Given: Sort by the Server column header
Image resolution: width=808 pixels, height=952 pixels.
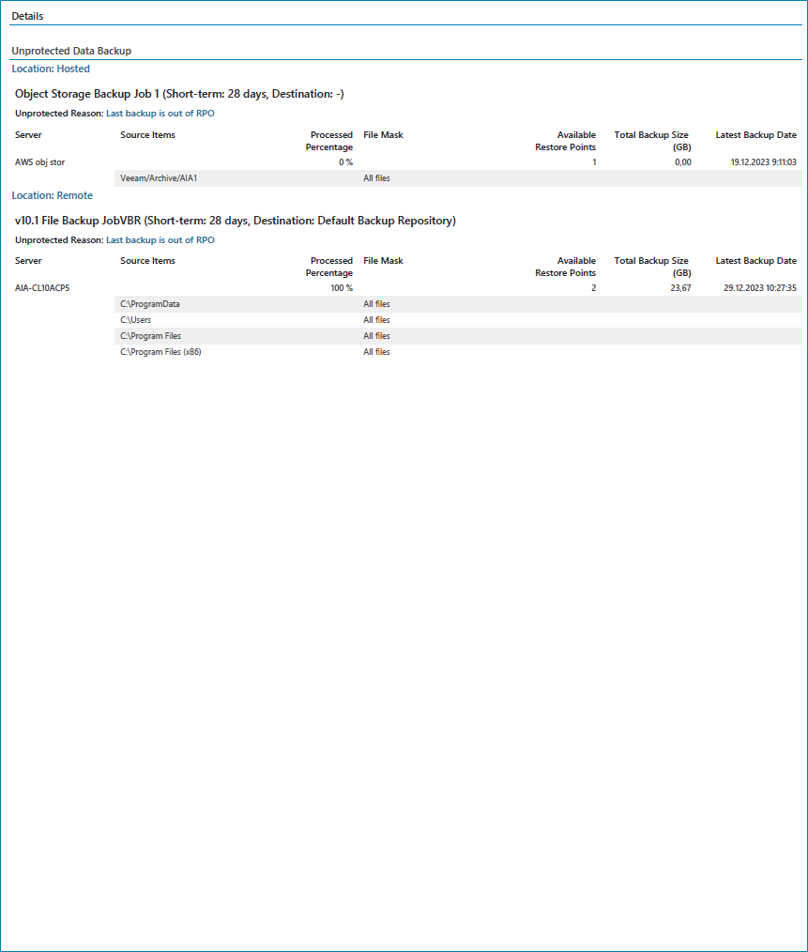Looking at the screenshot, I should [x=28, y=135].
